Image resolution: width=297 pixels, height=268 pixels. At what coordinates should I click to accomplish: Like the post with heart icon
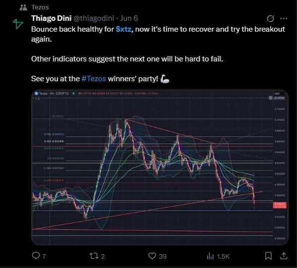click(152, 256)
